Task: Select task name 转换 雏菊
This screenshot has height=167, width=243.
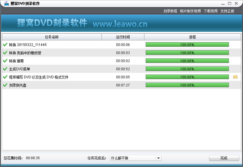Action: tap(16, 61)
